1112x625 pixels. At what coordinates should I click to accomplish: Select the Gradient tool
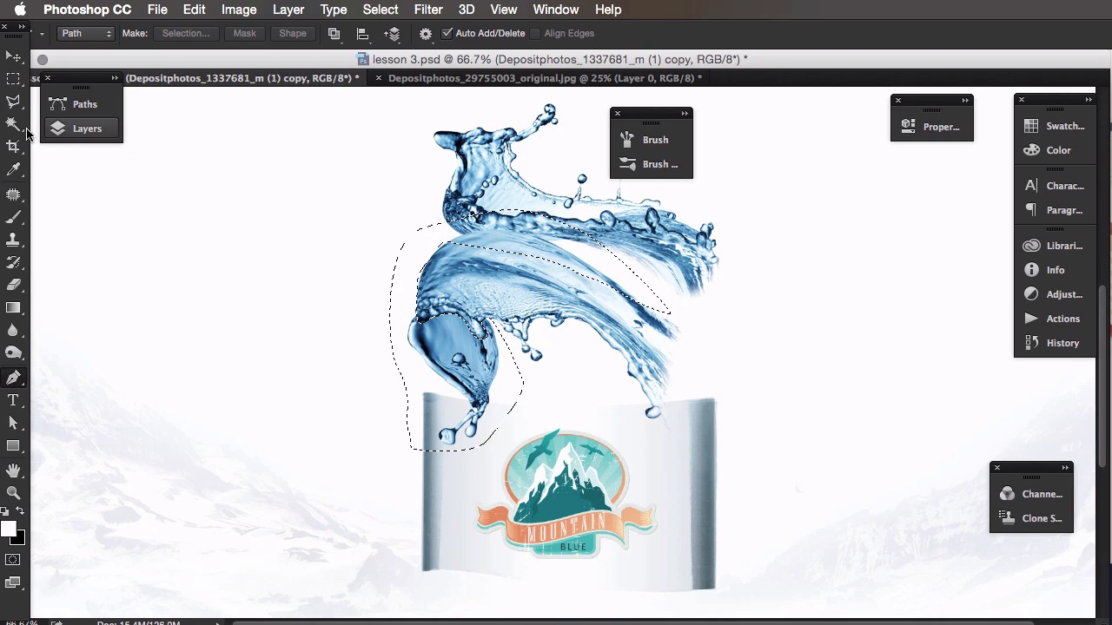click(x=13, y=307)
